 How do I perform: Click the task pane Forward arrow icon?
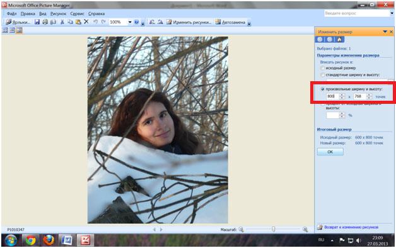pos(330,40)
